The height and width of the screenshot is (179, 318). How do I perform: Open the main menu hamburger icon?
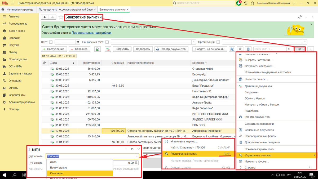tap(12, 3)
